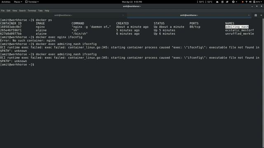Viewport: 264px width, 148px height.
Task: Click the empty prompt on the last line
Action: [17, 65]
